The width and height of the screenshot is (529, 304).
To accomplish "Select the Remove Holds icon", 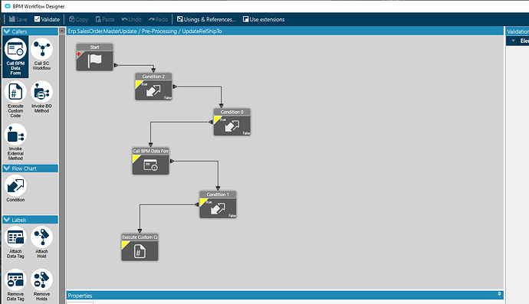I will [x=42, y=280].
